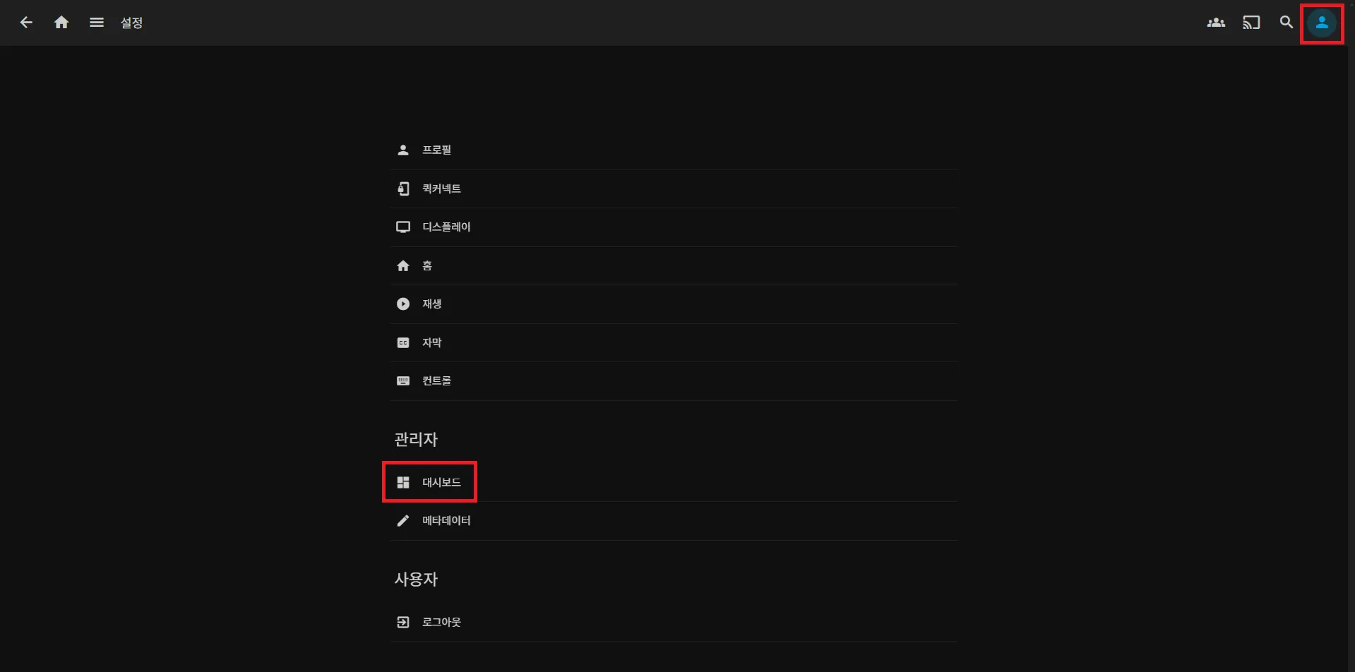
Task: Select 디스플레이 settings entry
Action: click(446, 227)
